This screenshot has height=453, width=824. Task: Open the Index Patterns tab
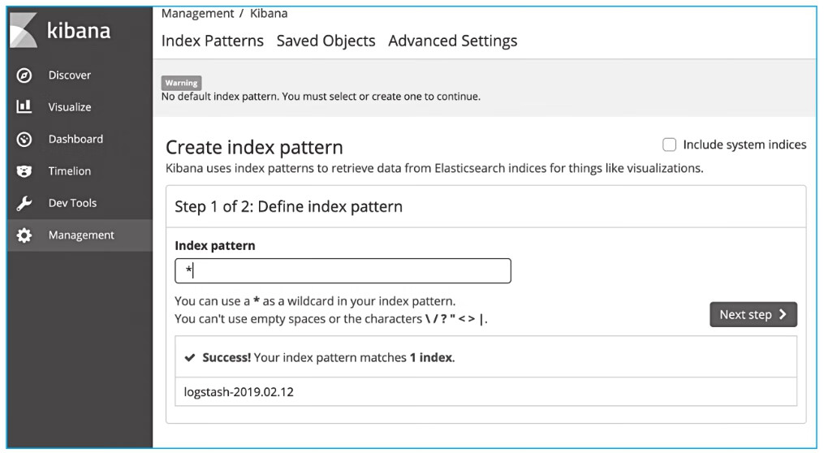pos(213,41)
